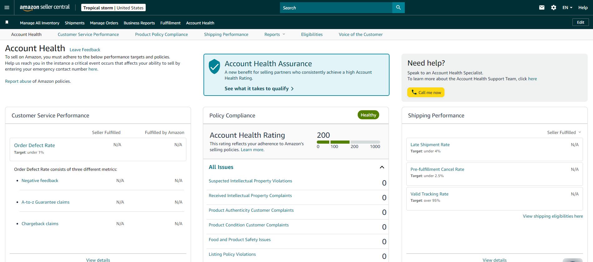The height and width of the screenshot is (262, 593).
Task: Open the Shipping Performance tab
Action: (x=226, y=34)
